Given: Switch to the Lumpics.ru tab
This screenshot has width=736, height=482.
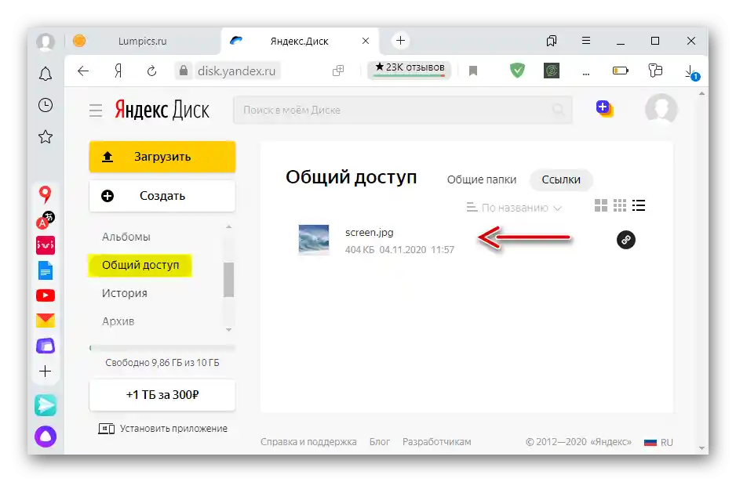Looking at the screenshot, I should 142,42.
